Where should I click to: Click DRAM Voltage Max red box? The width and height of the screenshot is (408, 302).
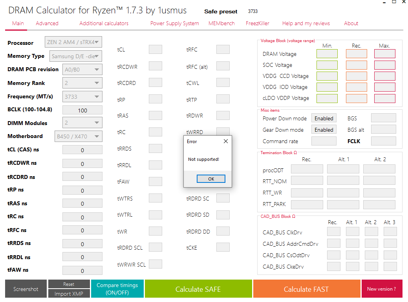coord(385,54)
